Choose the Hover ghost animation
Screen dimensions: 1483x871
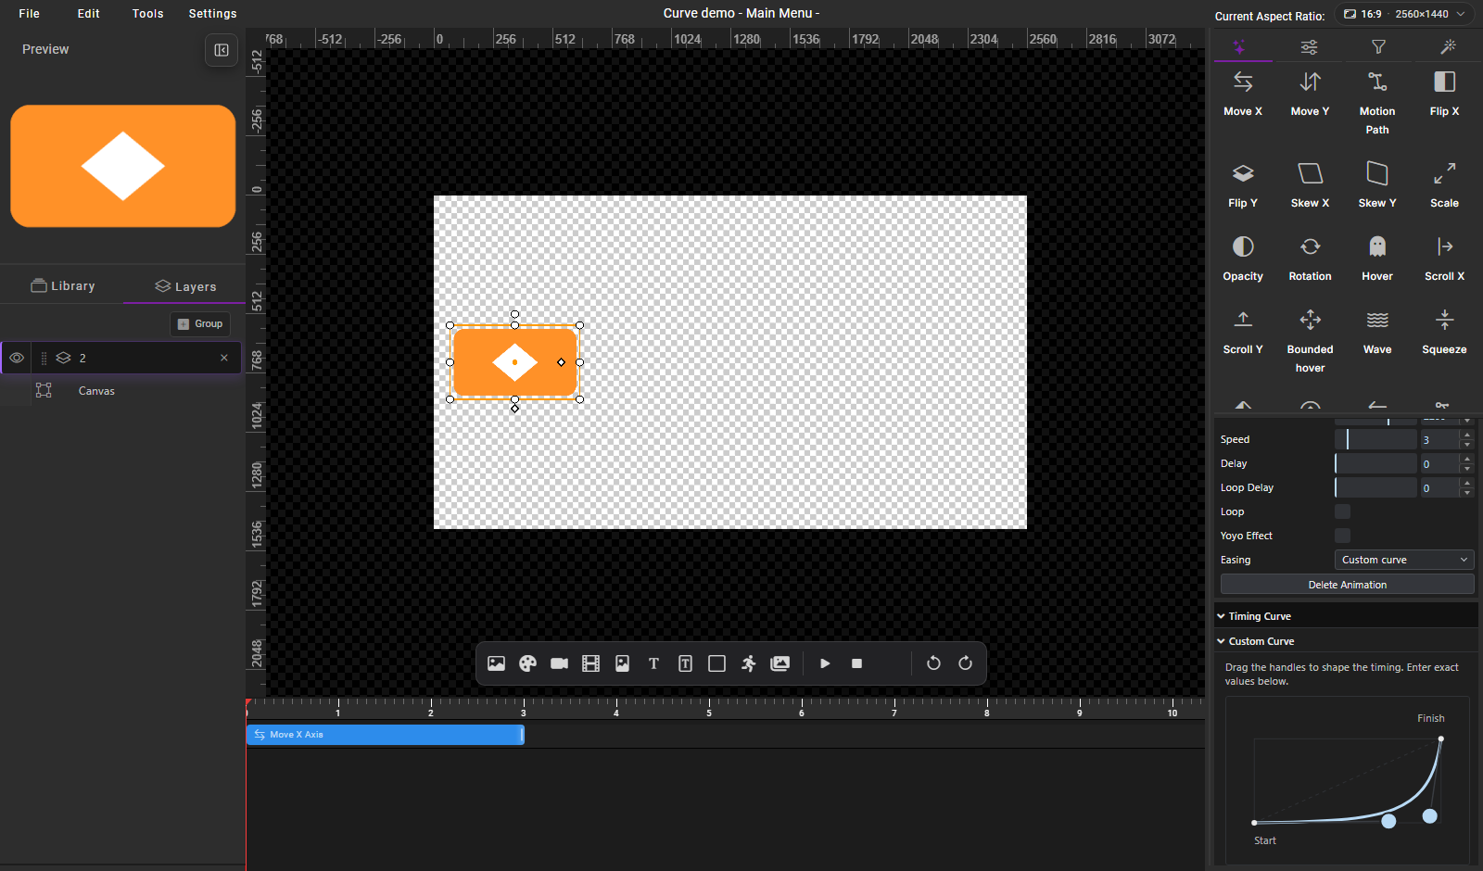1377,258
